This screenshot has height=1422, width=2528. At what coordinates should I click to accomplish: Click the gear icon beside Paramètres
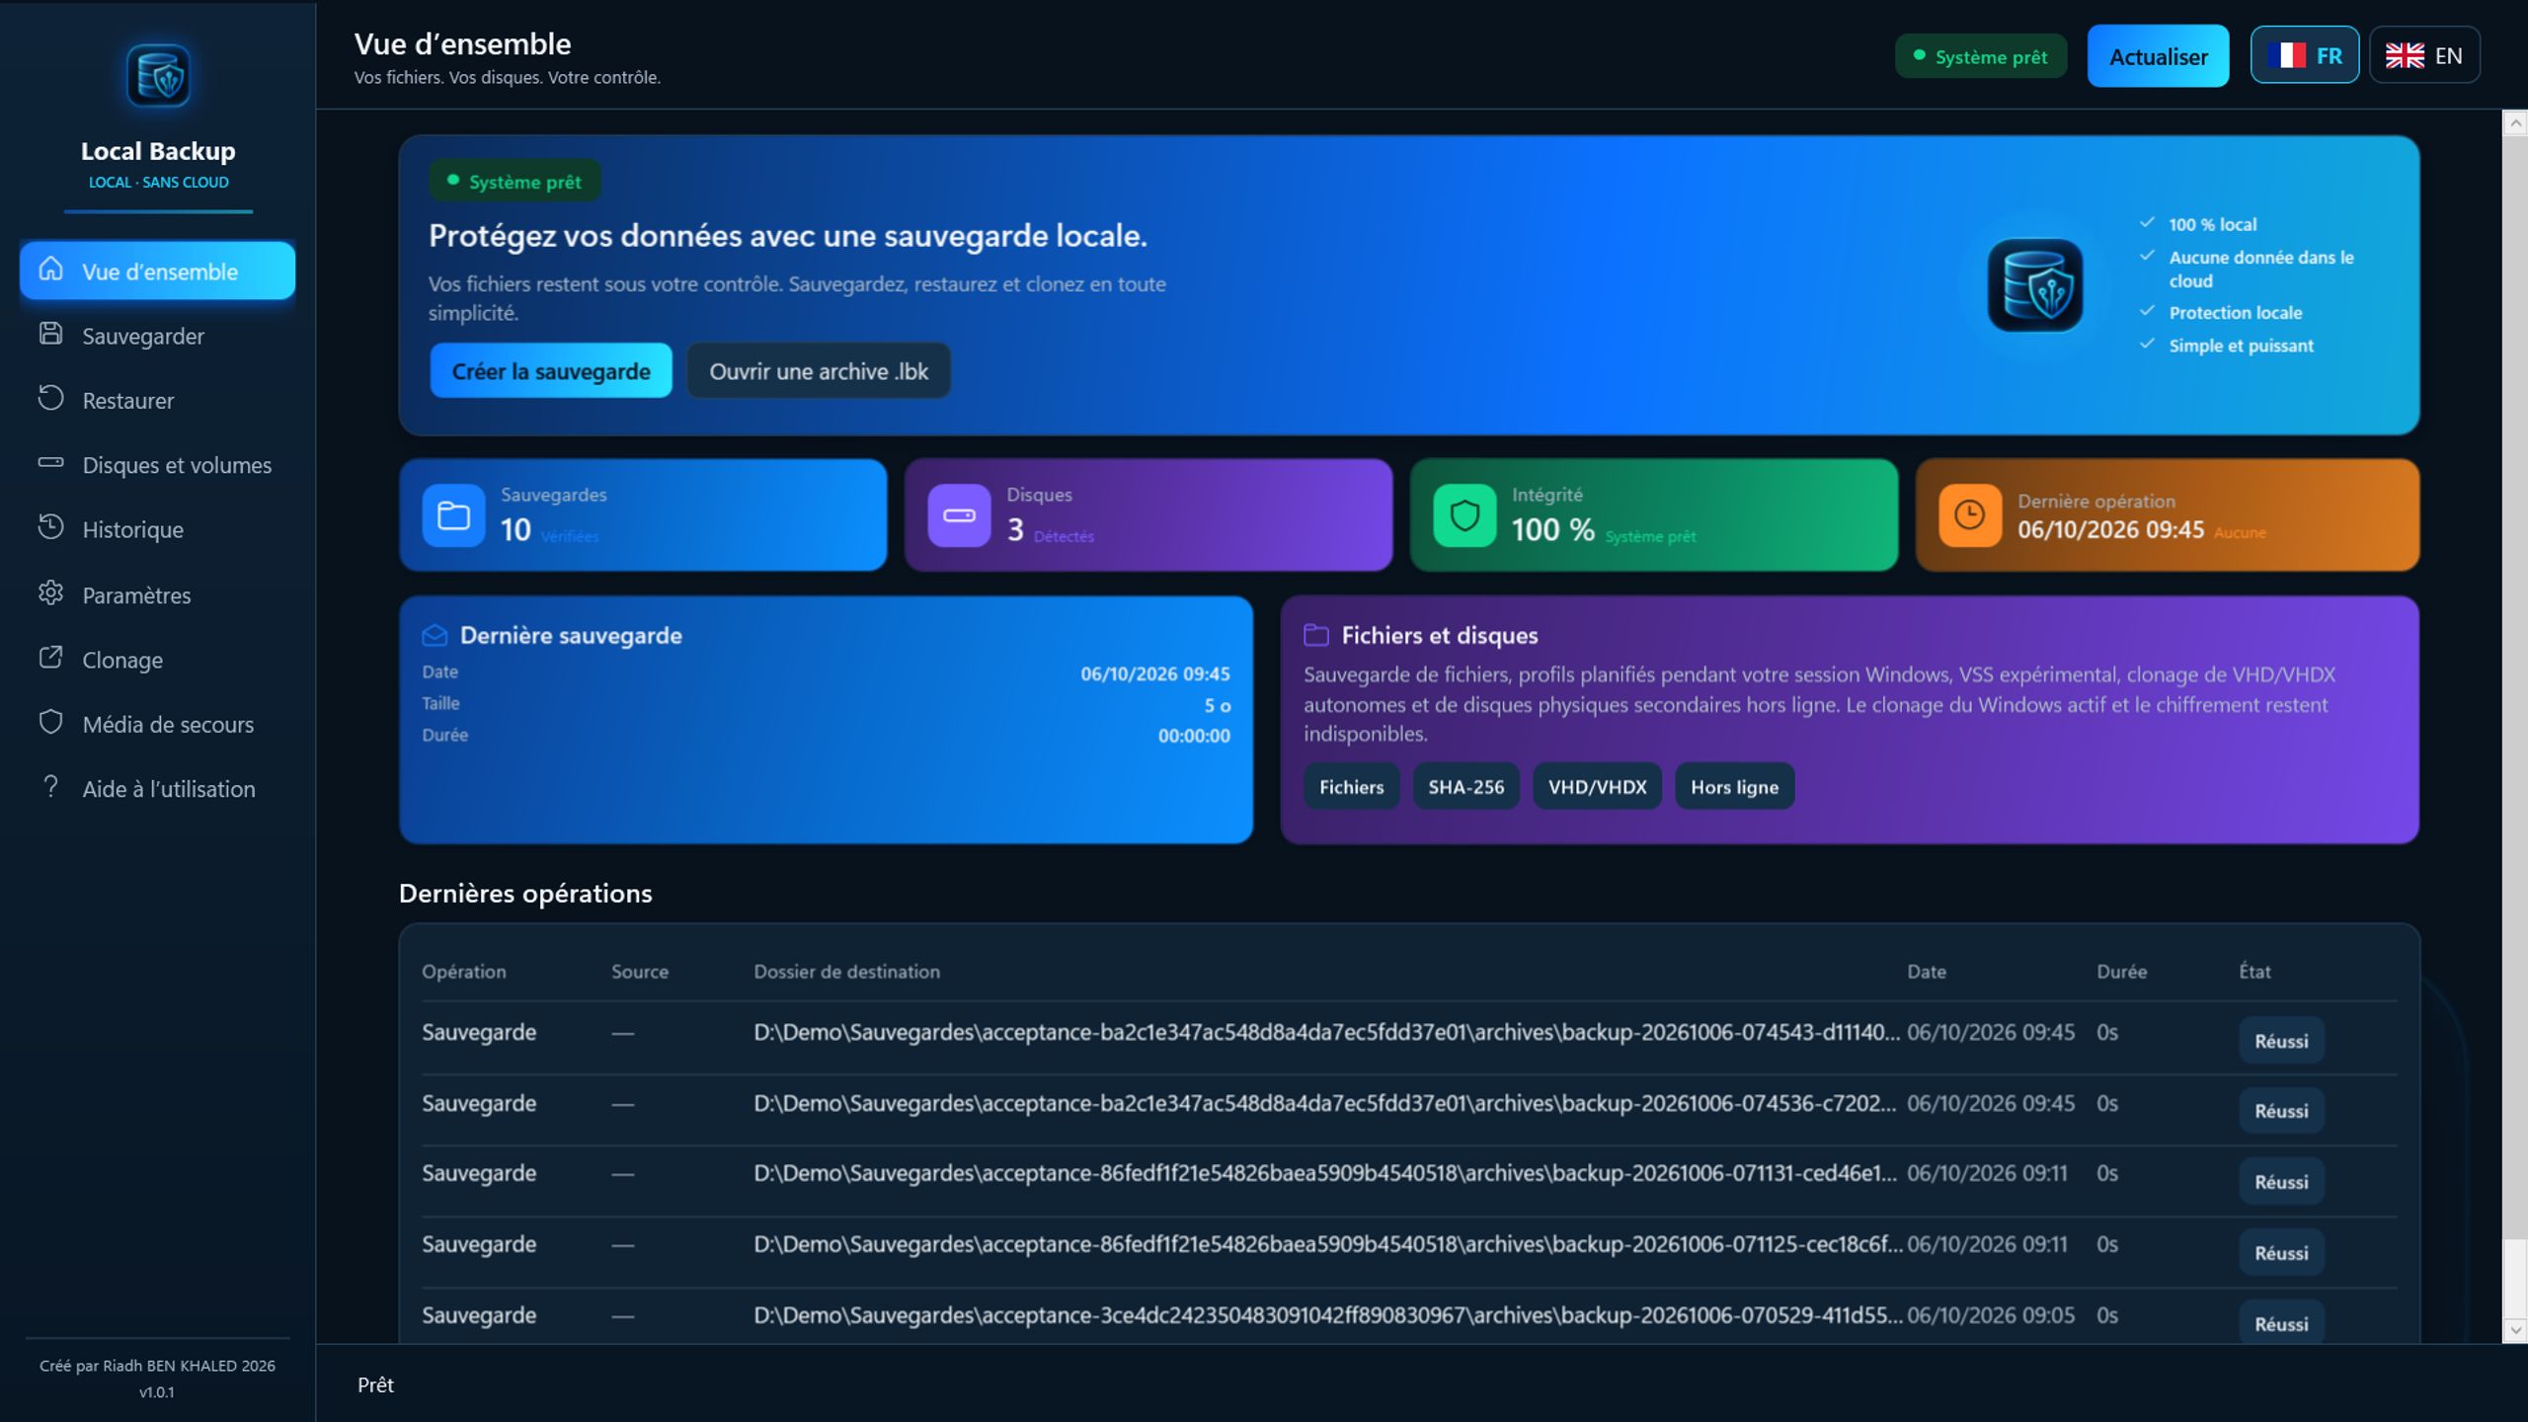50,592
